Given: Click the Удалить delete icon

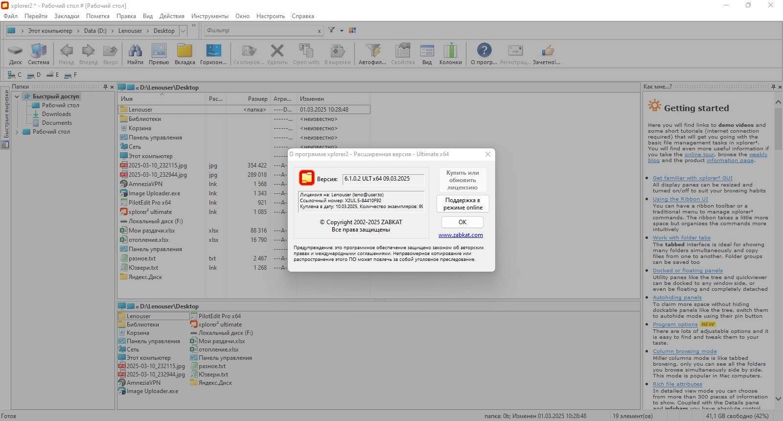Looking at the screenshot, I should [x=277, y=54].
